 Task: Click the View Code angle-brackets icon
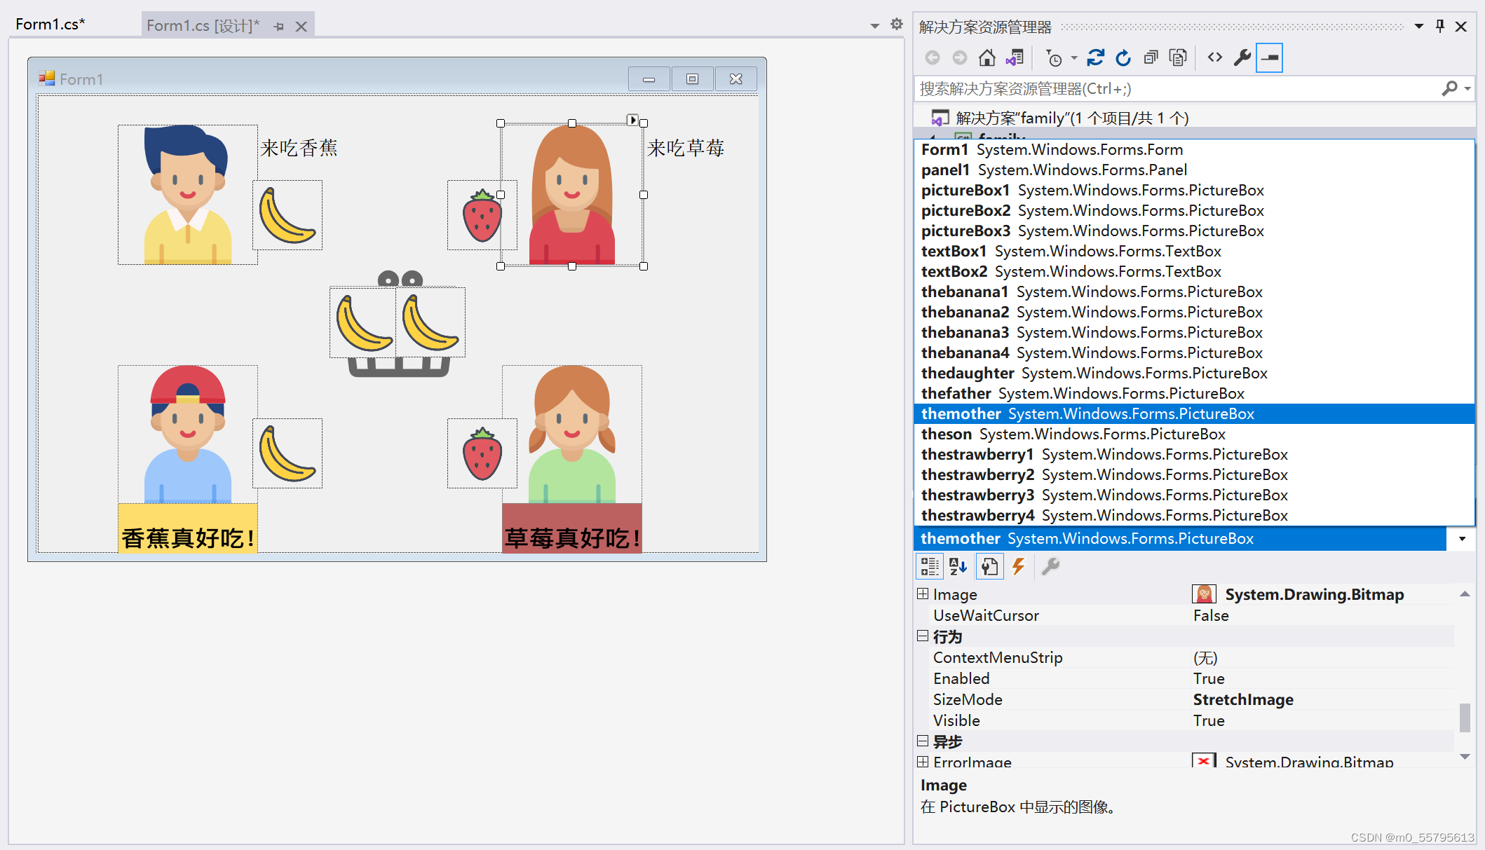pyautogui.click(x=1215, y=57)
